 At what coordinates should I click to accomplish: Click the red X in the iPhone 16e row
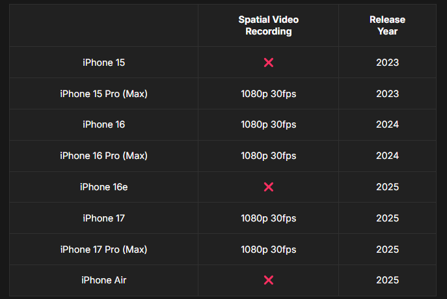coord(268,187)
